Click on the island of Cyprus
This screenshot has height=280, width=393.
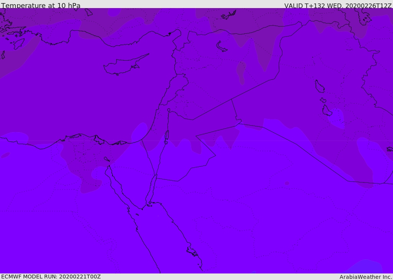123,66
